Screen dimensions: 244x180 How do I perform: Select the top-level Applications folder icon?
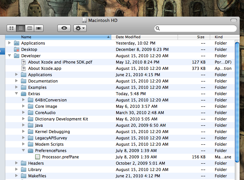pyautogui.click(x=17, y=43)
